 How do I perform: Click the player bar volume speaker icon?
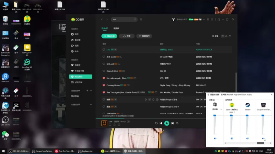click(x=177, y=123)
